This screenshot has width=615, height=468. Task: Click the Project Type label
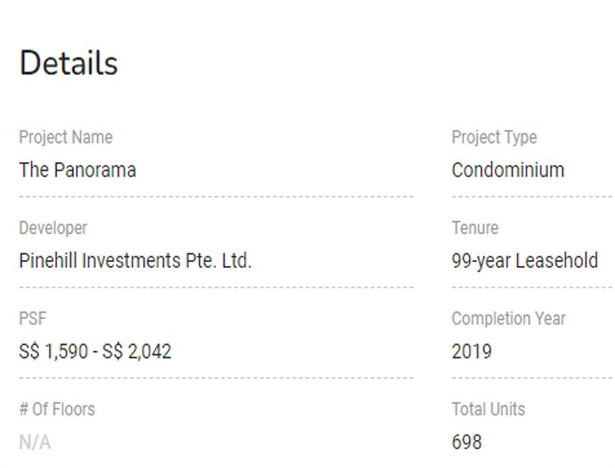494,138
